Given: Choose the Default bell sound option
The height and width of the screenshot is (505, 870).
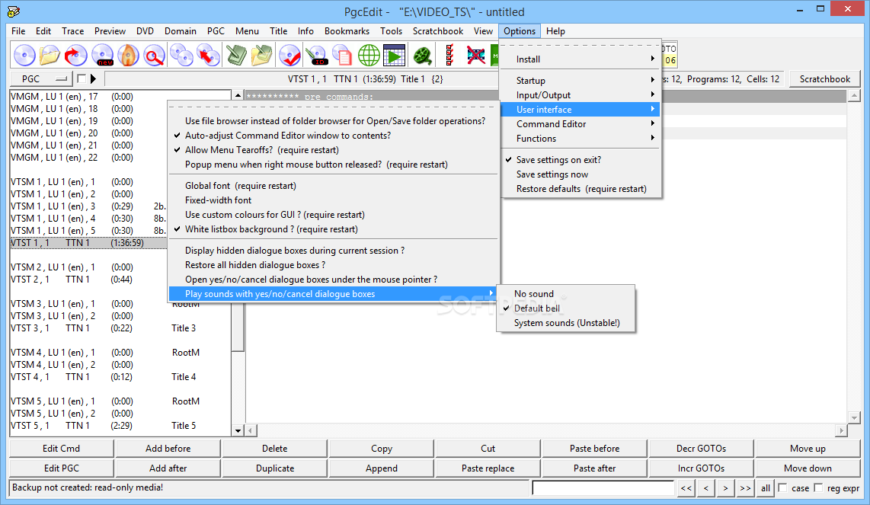Looking at the screenshot, I should click(566, 308).
